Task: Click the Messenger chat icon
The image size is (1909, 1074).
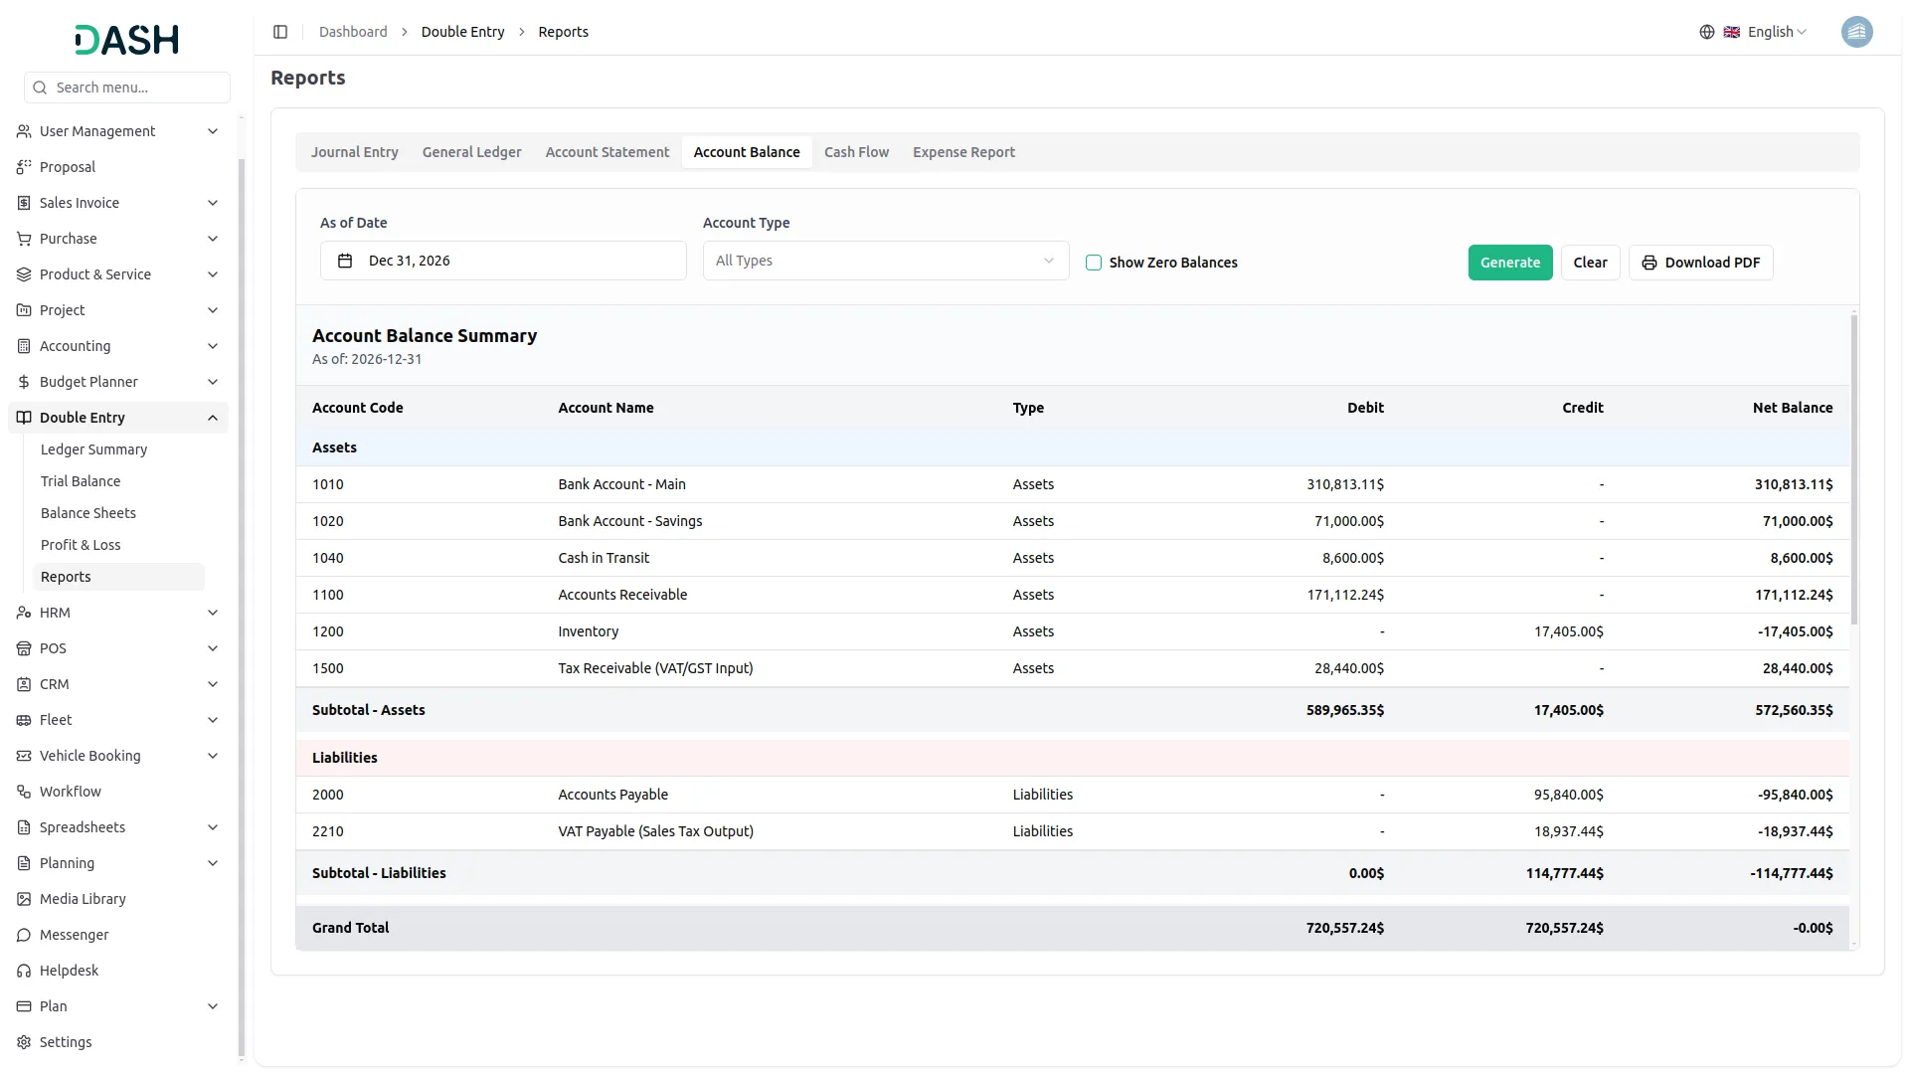Action: coord(24,935)
